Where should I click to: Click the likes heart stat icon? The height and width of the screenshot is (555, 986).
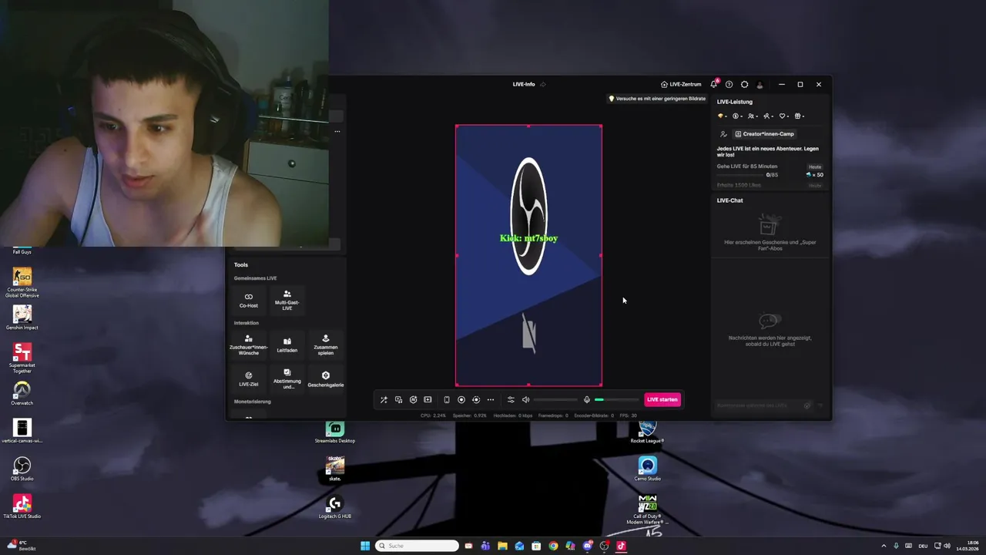tap(783, 116)
